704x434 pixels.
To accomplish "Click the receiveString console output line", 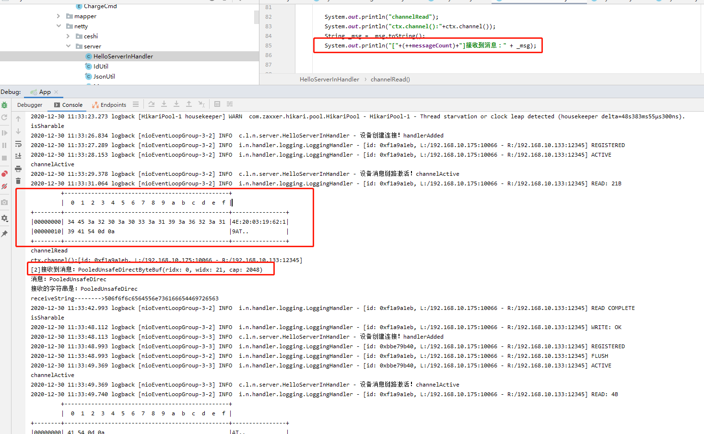I will point(125,298).
